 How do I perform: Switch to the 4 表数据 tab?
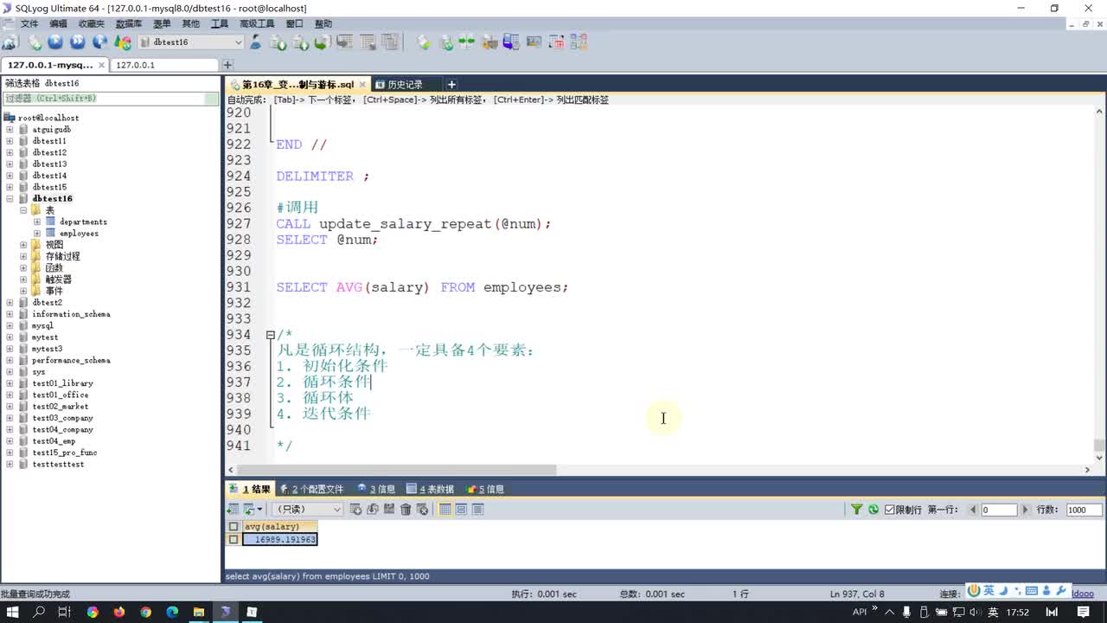point(430,489)
